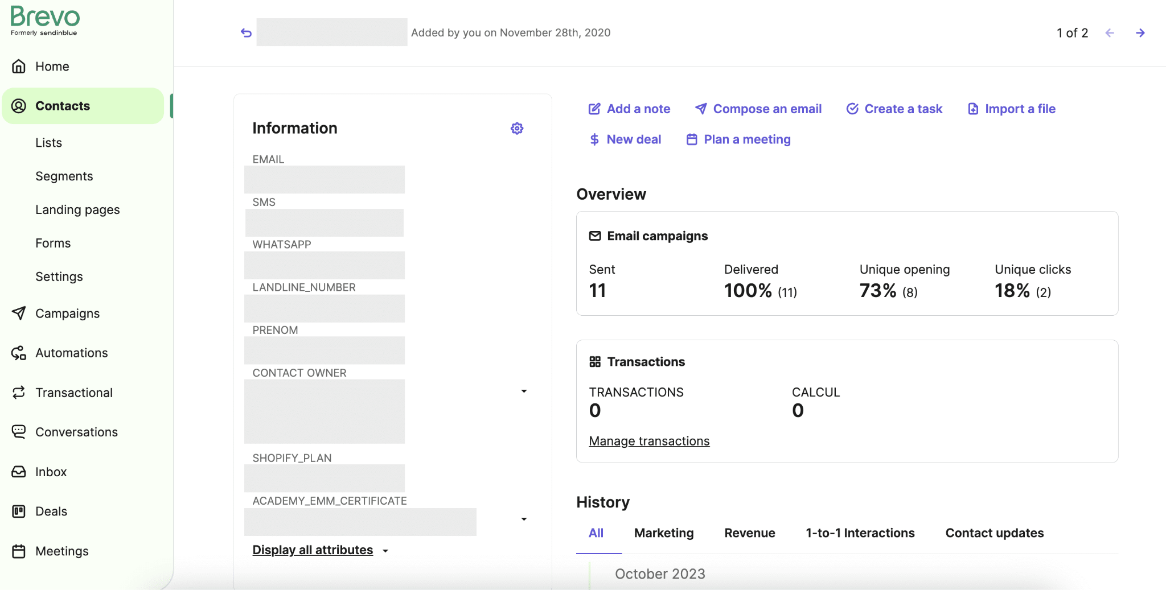Image resolution: width=1166 pixels, height=590 pixels.
Task: Click the back arrow icon near contact name
Action: 246,33
